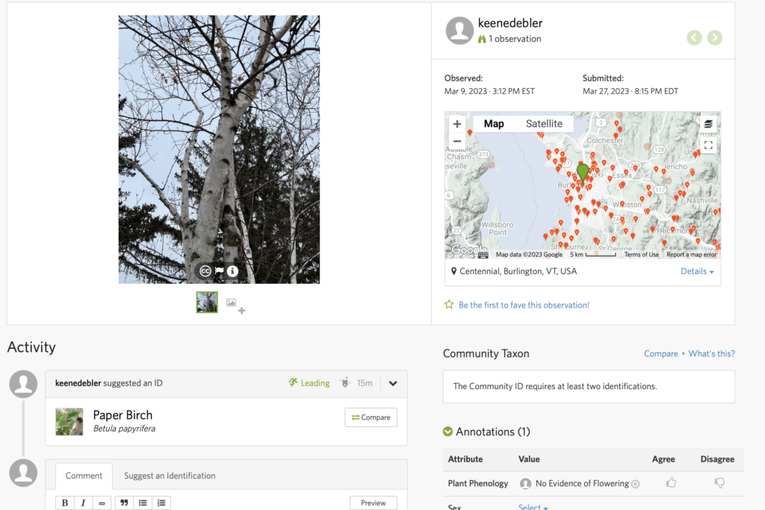Image resolution: width=765 pixels, height=510 pixels.
Task: Toggle bold text formatting in comment
Action: pos(65,503)
